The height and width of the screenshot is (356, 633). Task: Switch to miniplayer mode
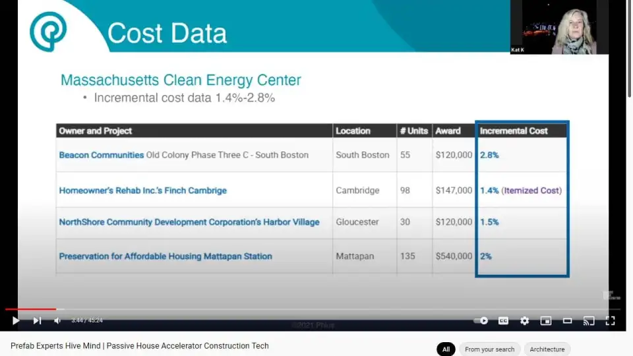click(x=545, y=320)
